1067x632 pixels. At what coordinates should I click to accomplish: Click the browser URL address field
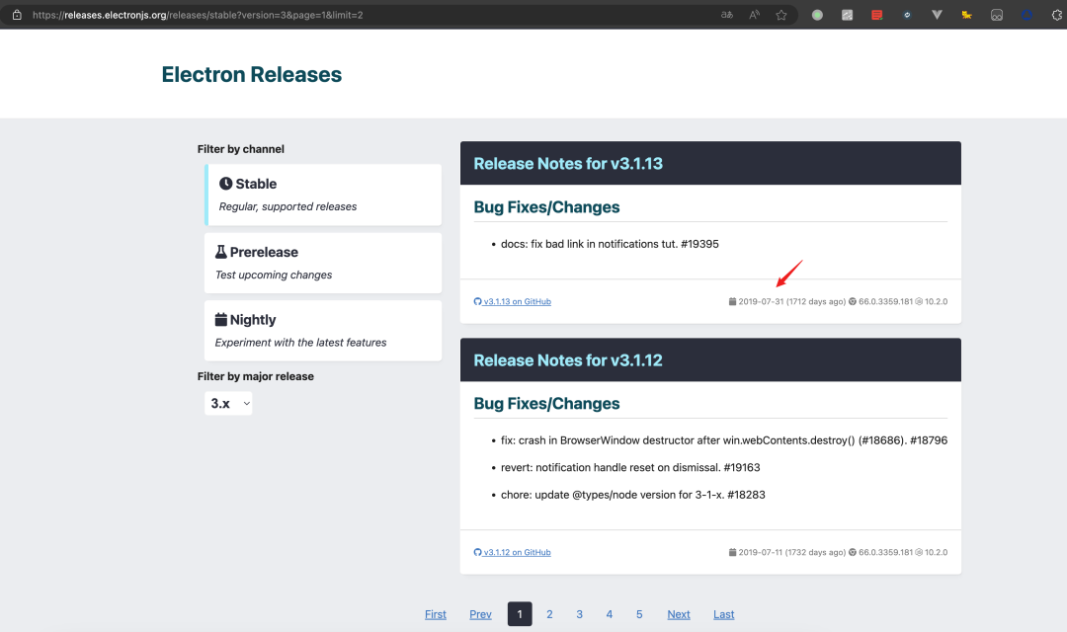point(368,14)
